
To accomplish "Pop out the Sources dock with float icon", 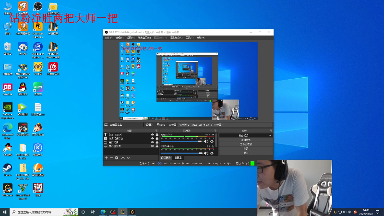I will click(156, 131).
